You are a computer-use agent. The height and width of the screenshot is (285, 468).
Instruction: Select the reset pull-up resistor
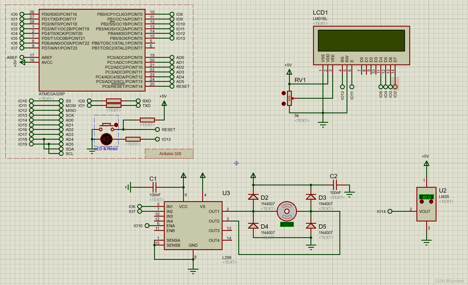(147, 120)
